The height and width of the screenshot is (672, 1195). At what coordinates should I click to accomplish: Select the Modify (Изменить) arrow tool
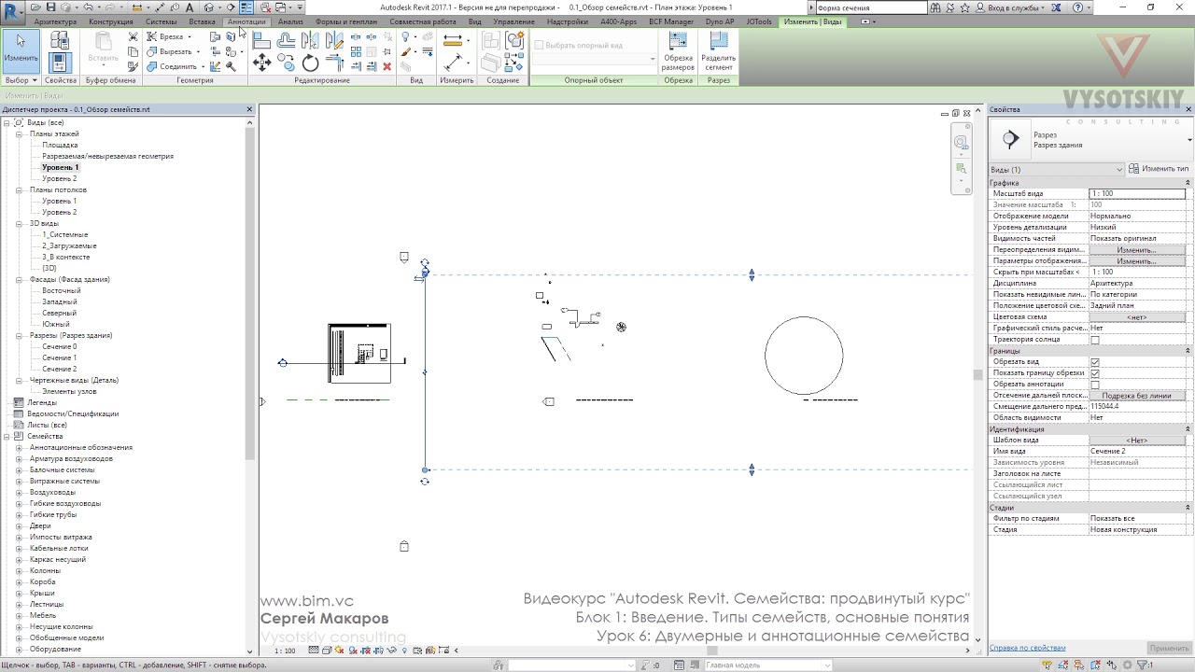(21, 50)
